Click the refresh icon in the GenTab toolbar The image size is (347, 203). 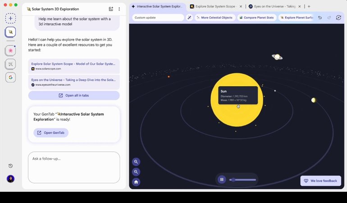point(338,18)
